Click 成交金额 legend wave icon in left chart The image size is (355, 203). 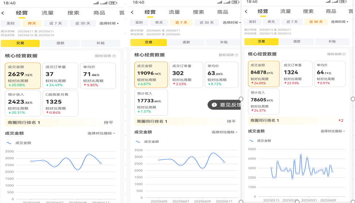tap(9, 143)
